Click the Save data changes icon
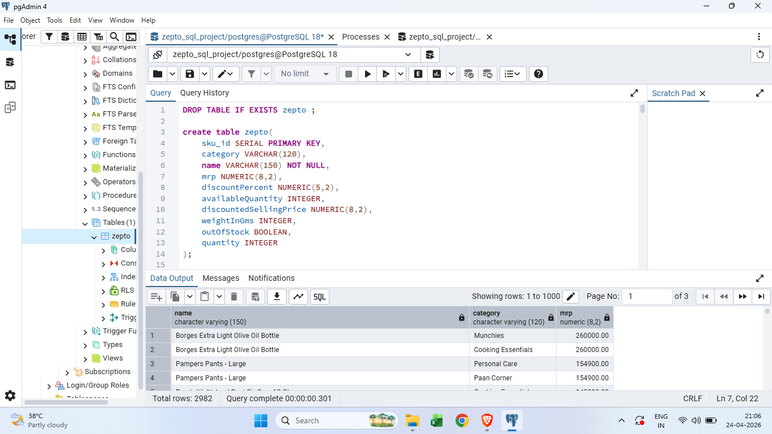772x434 pixels. tap(255, 297)
